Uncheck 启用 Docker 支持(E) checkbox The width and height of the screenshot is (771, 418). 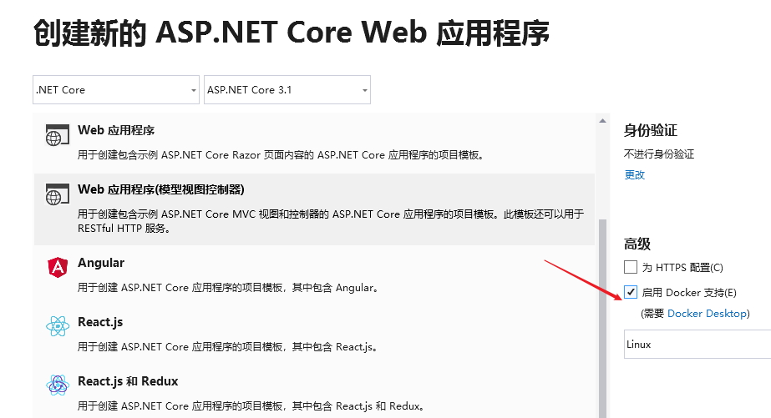point(631,292)
